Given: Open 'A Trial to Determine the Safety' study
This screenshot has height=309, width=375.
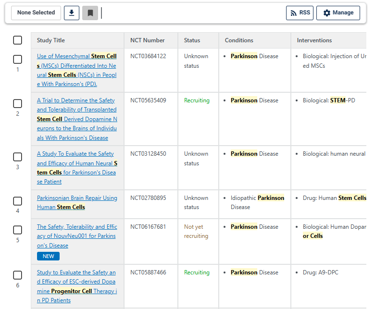Looking at the screenshot, I should click(77, 119).
